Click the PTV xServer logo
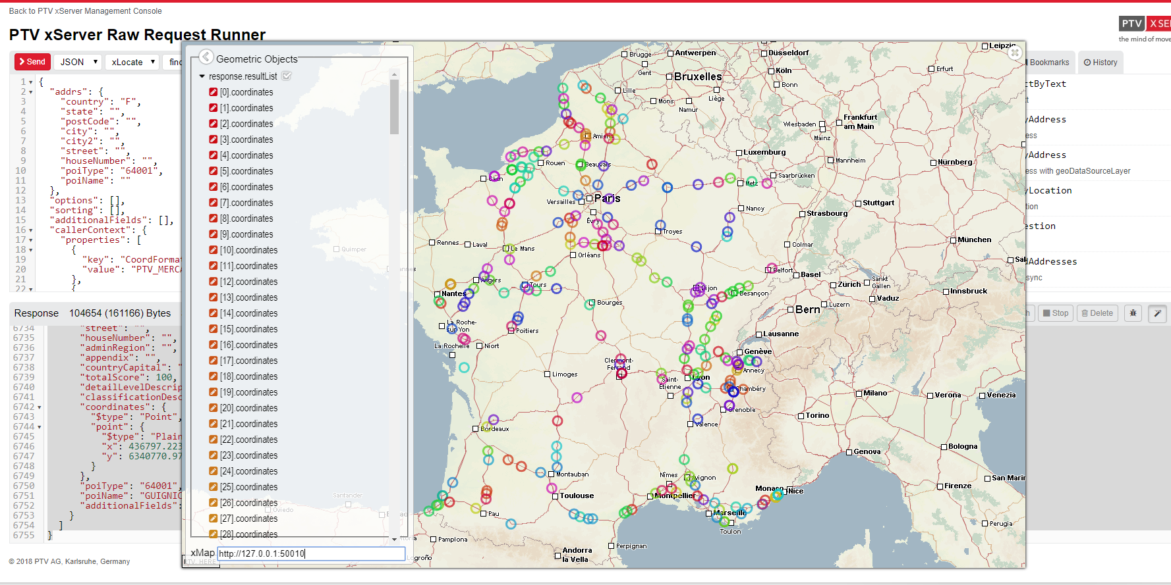The width and height of the screenshot is (1171, 585). pos(1145,24)
